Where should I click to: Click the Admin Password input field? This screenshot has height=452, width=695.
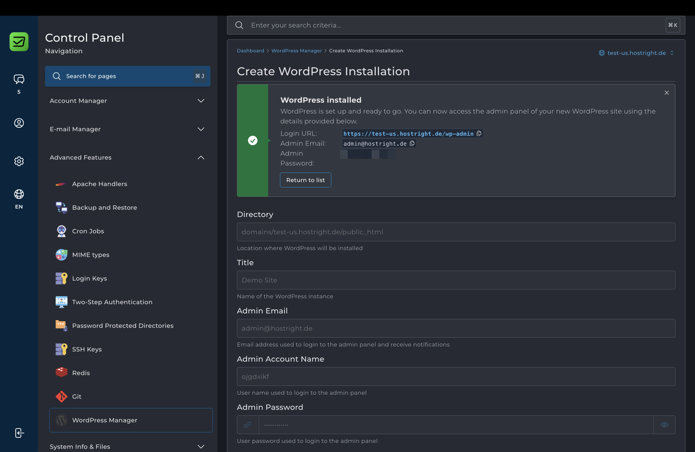coord(456,425)
